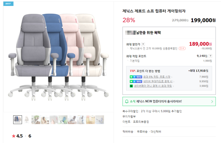Viewport: 221px width, 143px height.
Task: Open the 최대 5% 적립, 무료 시작 link
Action: point(157,77)
